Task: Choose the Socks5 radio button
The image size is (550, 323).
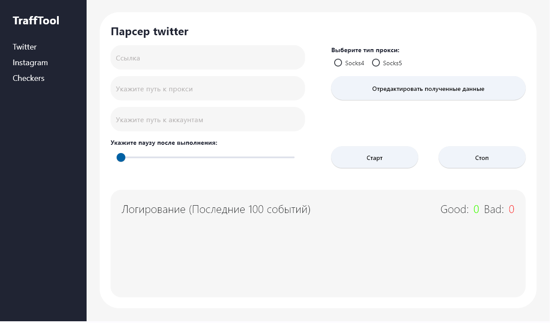Action: (x=376, y=63)
